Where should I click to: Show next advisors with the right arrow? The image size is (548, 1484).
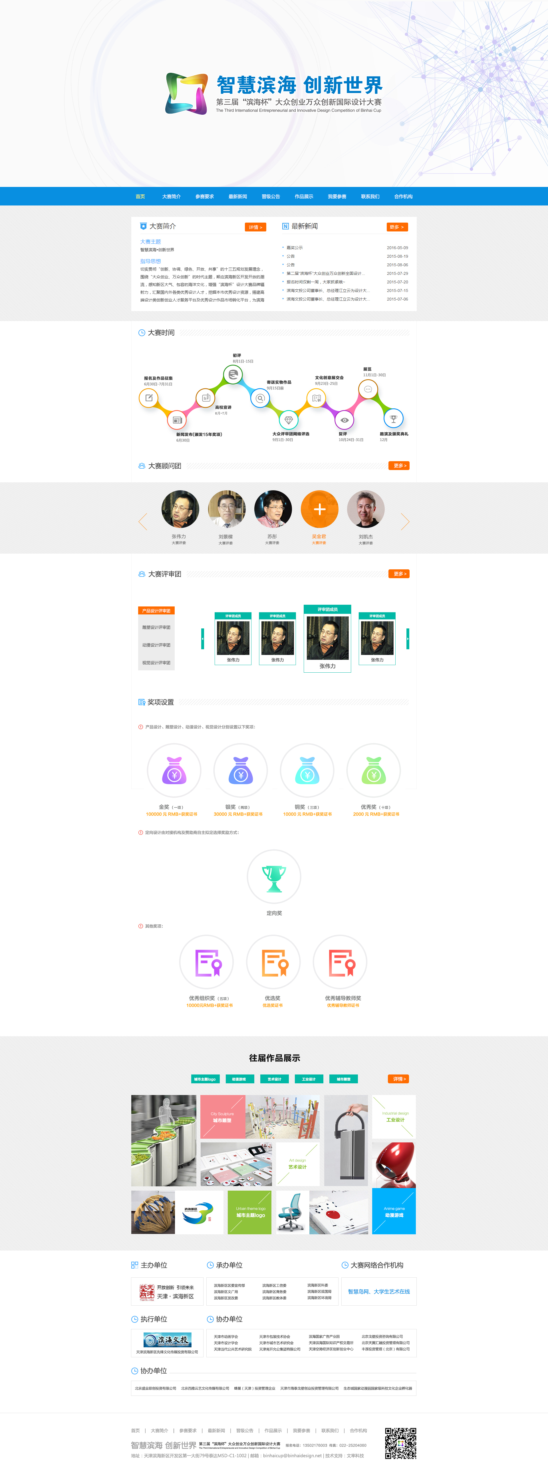point(405,521)
